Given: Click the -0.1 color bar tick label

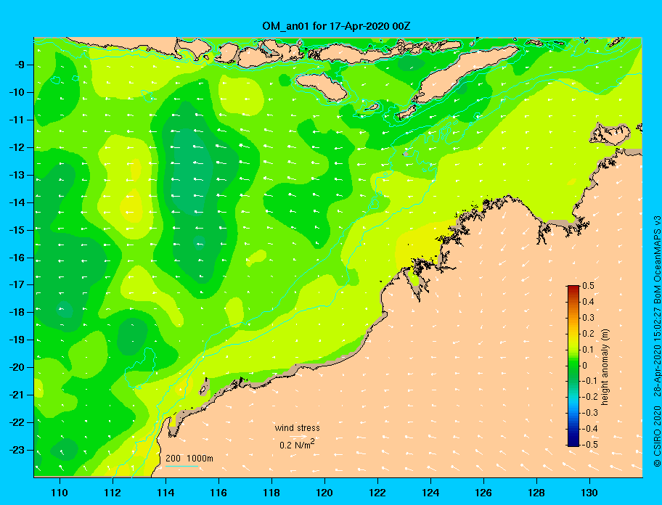Looking at the screenshot, I should (590, 381).
